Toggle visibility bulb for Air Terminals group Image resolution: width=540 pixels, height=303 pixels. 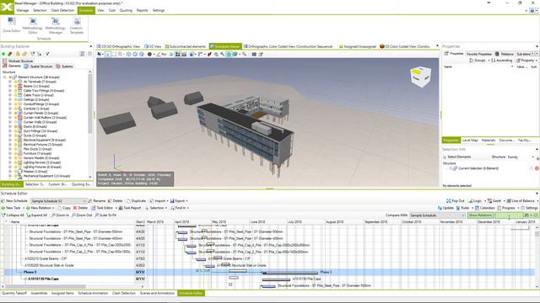pos(15,82)
